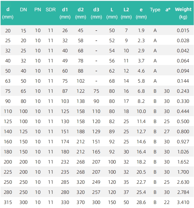
Task: Select the angle value 27 cell
Action: pos(167,131)
